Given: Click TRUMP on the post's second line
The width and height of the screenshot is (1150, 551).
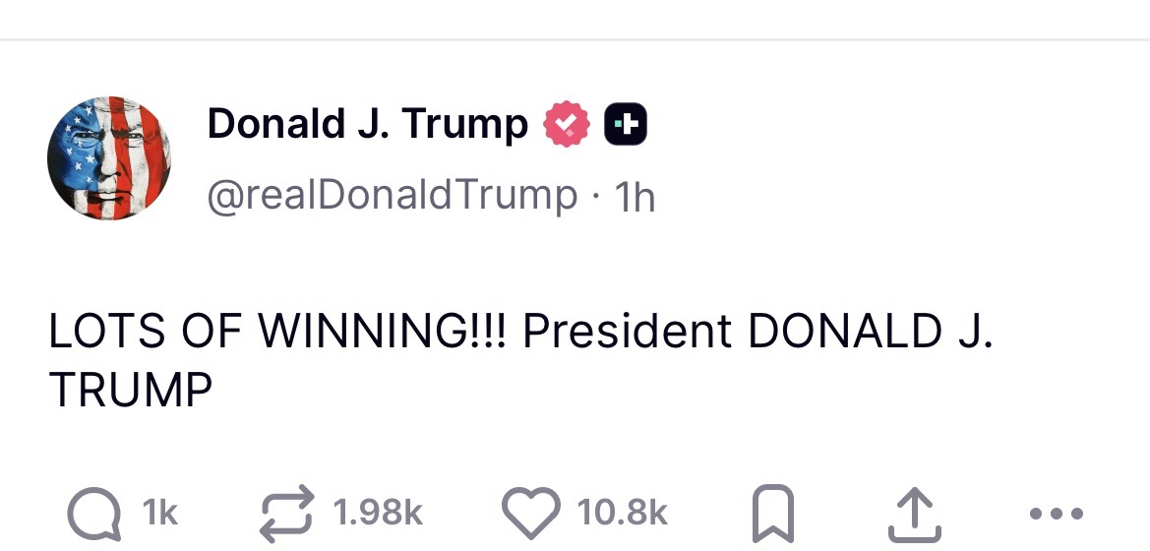Looking at the screenshot, I should (131, 391).
